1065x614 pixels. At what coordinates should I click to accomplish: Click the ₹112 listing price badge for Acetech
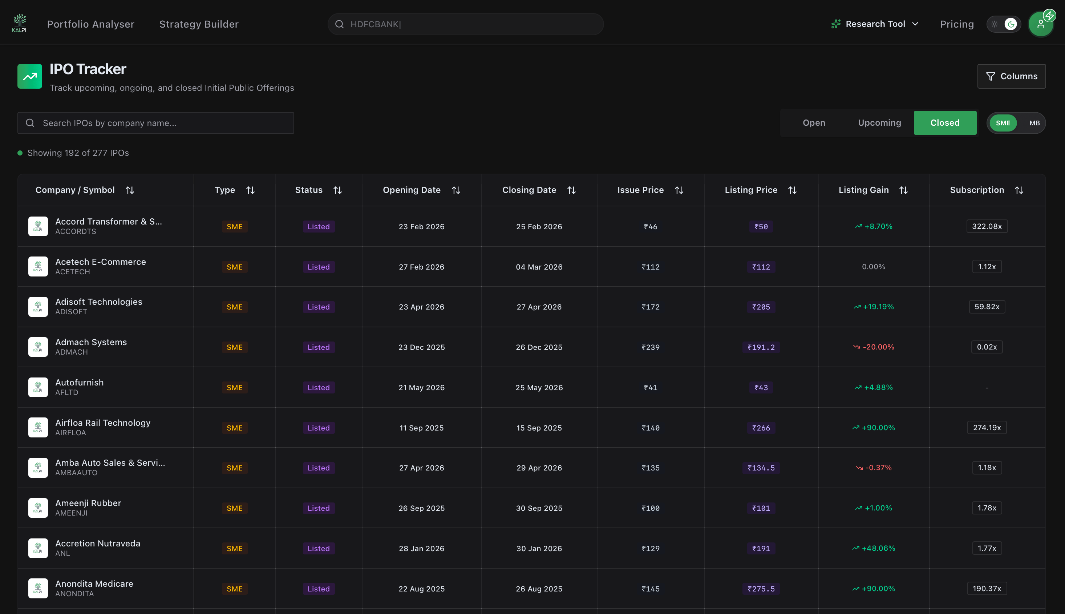[x=761, y=267]
